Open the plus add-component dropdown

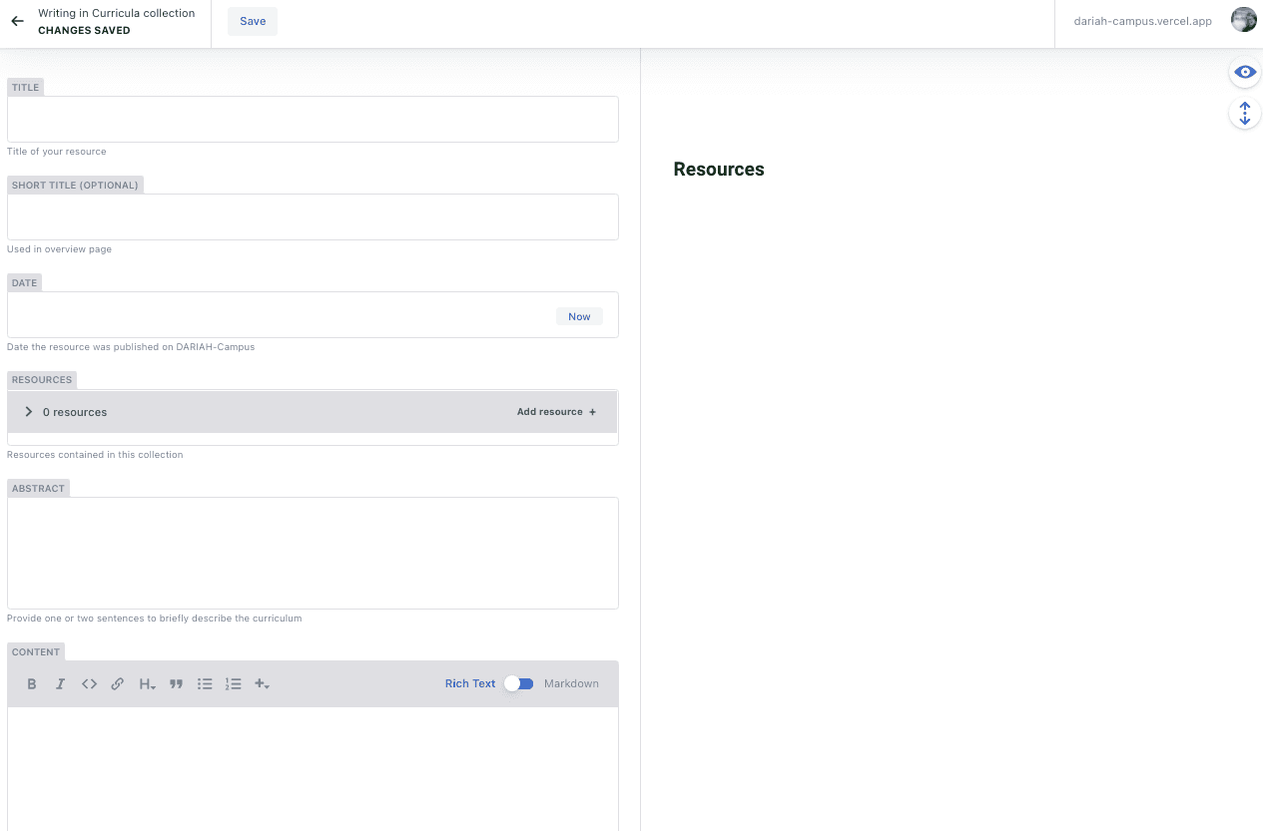(262, 684)
